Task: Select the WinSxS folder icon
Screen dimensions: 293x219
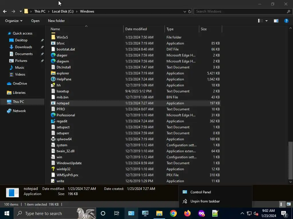Action: (x=53, y=37)
